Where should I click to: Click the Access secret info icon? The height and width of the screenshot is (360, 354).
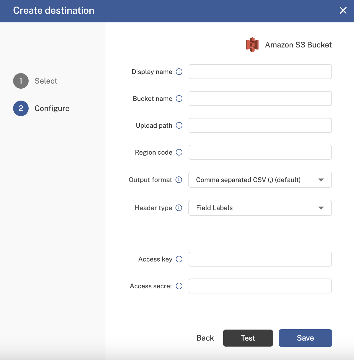179,286
